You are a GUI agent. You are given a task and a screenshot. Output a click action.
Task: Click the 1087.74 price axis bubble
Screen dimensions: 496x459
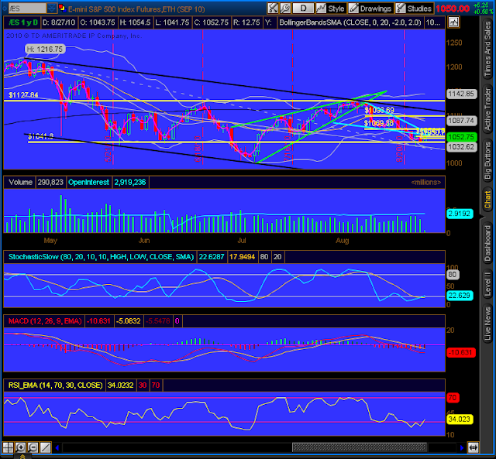click(x=462, y=121)
